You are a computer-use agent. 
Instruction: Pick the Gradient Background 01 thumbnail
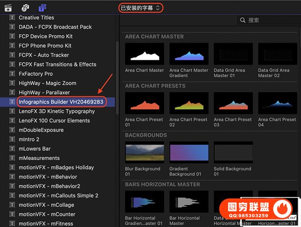[x=189, y=152]
